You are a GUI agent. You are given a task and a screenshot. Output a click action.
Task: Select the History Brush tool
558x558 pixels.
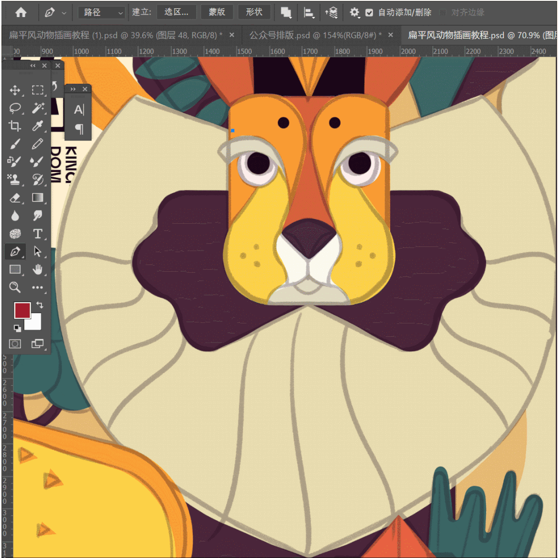click(x=37, y=179)
